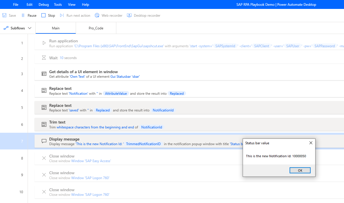Screen dimensions: 344x203
Task: Click the 'Get details of a UI element in window' title
Action: (x=83, y=72)
